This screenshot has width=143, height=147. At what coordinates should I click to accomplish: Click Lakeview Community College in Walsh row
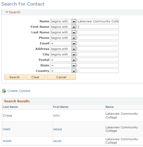pyautogui.click(x=122, y=141)
